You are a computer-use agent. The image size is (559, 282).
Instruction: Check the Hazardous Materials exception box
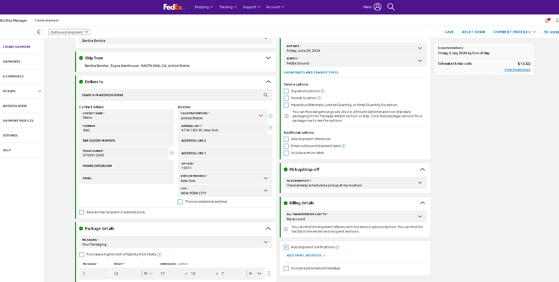point(286,105)
